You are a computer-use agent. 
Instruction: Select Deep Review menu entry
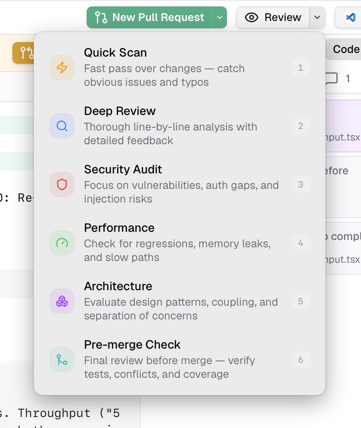[x=180, y=126]
